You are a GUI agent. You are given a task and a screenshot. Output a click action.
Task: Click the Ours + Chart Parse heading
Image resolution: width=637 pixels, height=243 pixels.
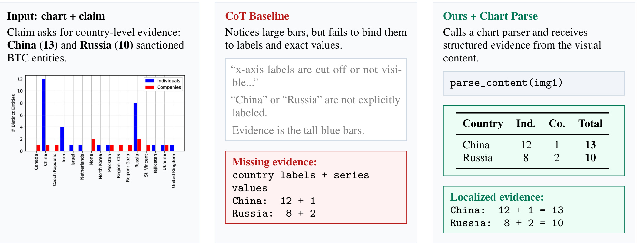coord(490,16)
